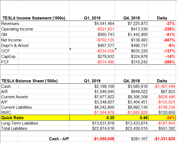This screenshot has width=177, height=143.
Task: Click OCF value -$234,558
Action: pyautogui.click(x=105, y=51)
